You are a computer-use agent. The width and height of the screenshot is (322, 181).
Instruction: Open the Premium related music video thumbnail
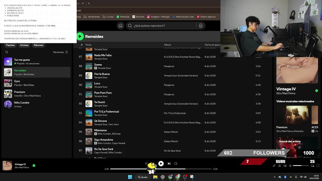pyautogui.click(x=293, y=115)
